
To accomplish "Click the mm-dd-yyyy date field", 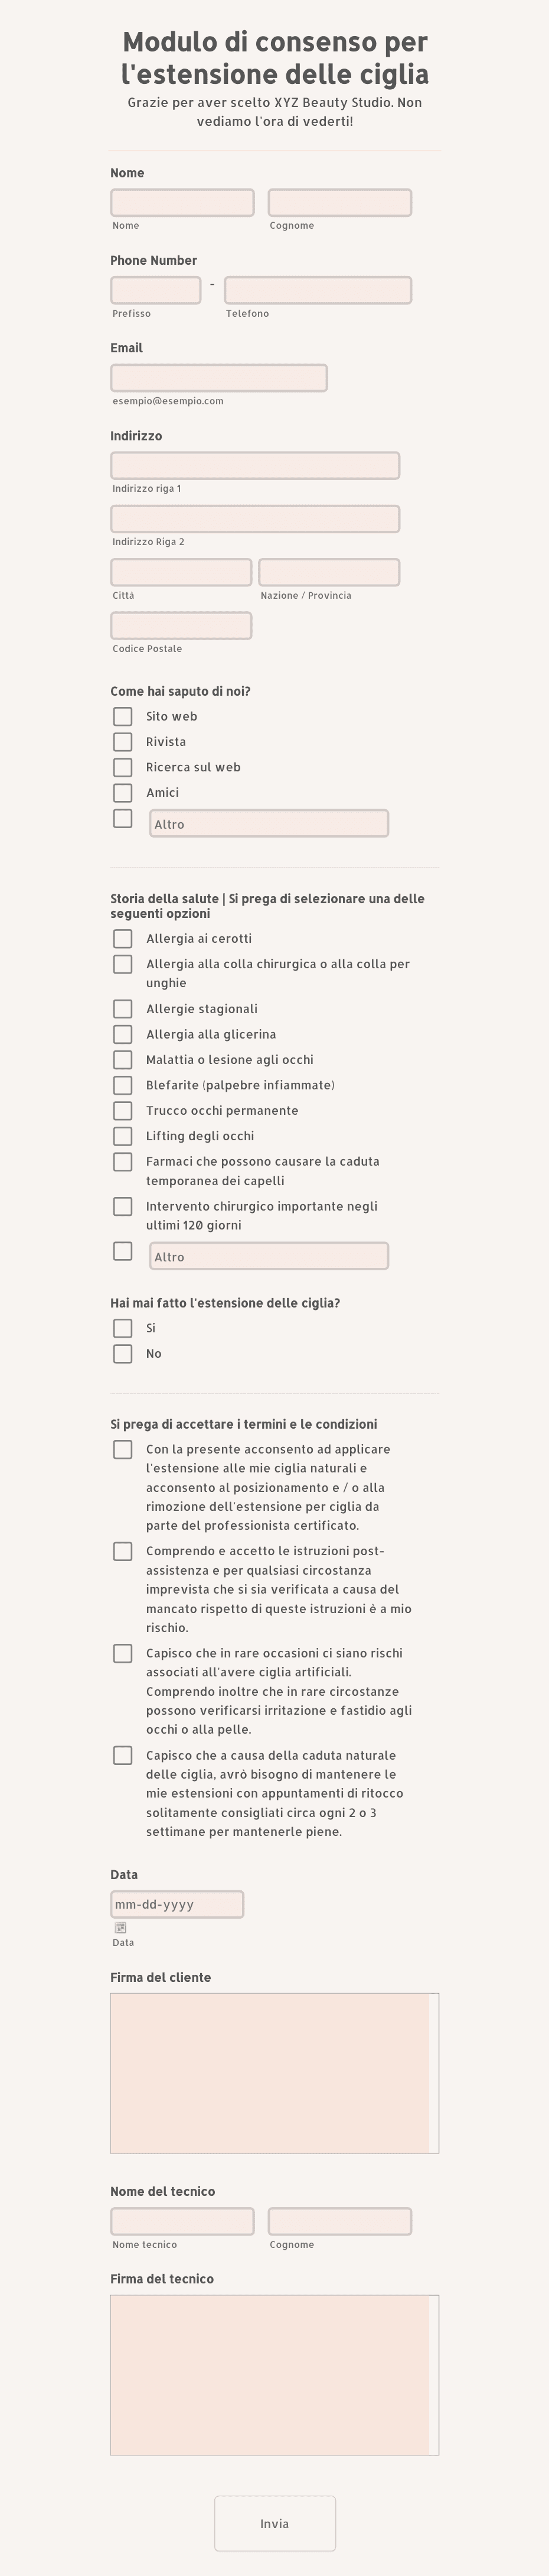I will pyautogui.click(x=177, y=1904).
